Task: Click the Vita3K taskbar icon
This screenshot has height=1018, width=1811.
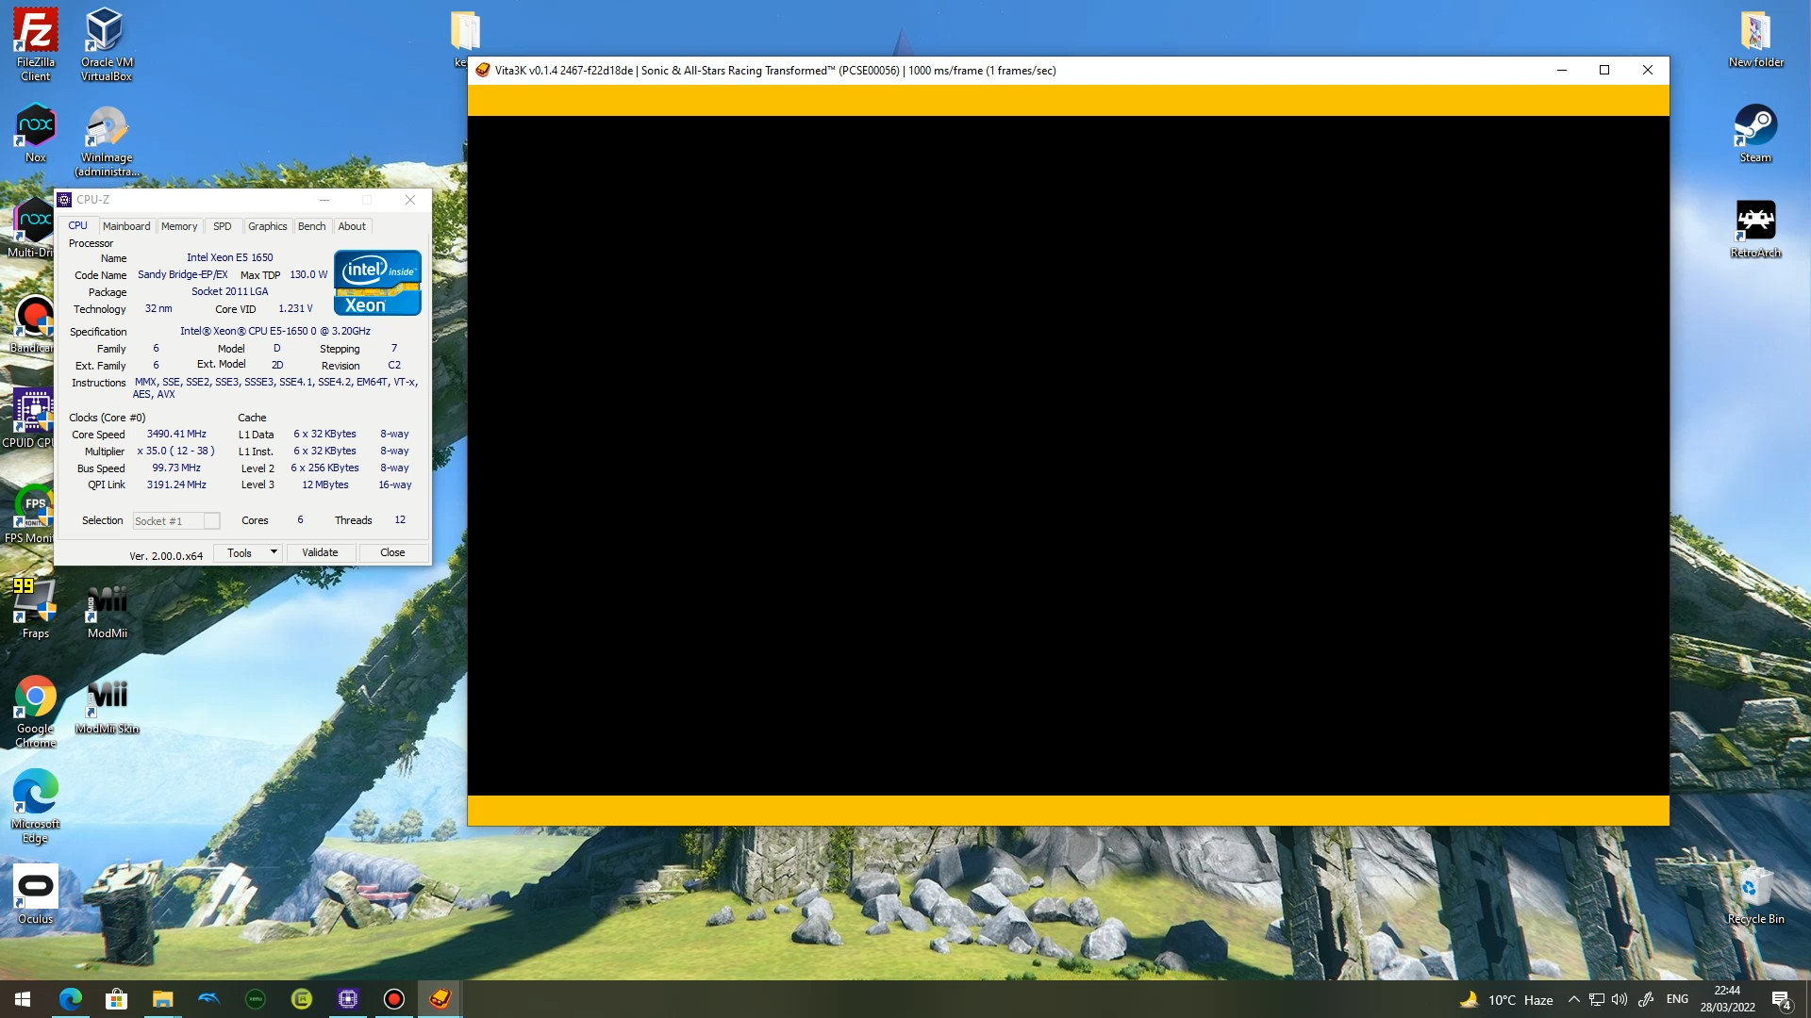Action: [440, 999]
